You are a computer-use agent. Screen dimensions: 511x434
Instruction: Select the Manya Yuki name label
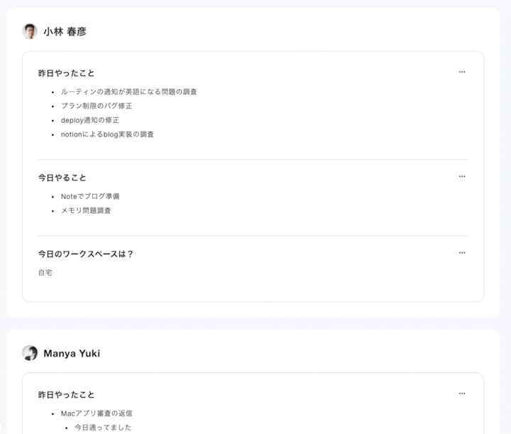tap(71, 354)
